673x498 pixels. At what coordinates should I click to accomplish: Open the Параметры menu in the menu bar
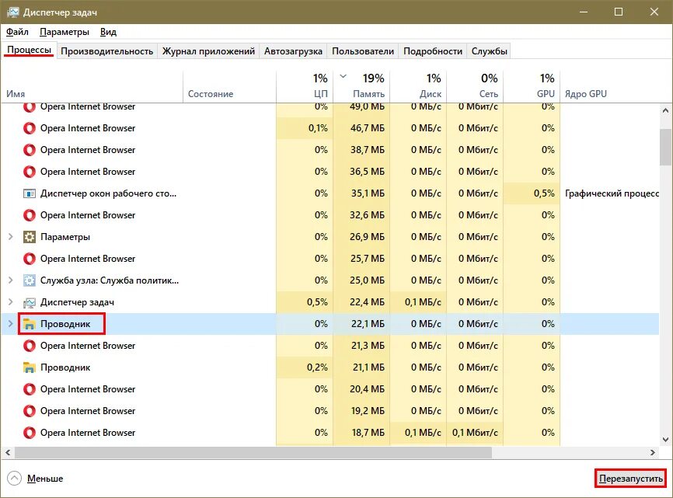click(x=65, y=32)
